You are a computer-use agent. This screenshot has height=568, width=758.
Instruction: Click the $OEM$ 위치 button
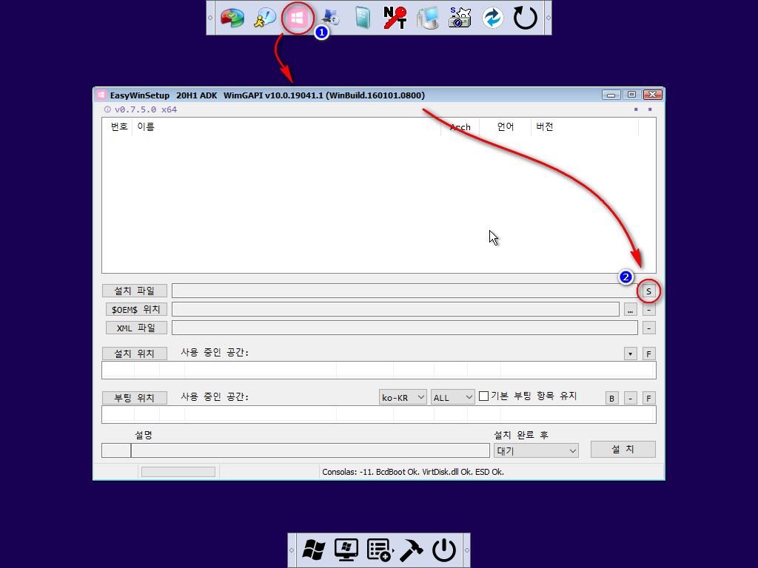click(x=136, y=309)
